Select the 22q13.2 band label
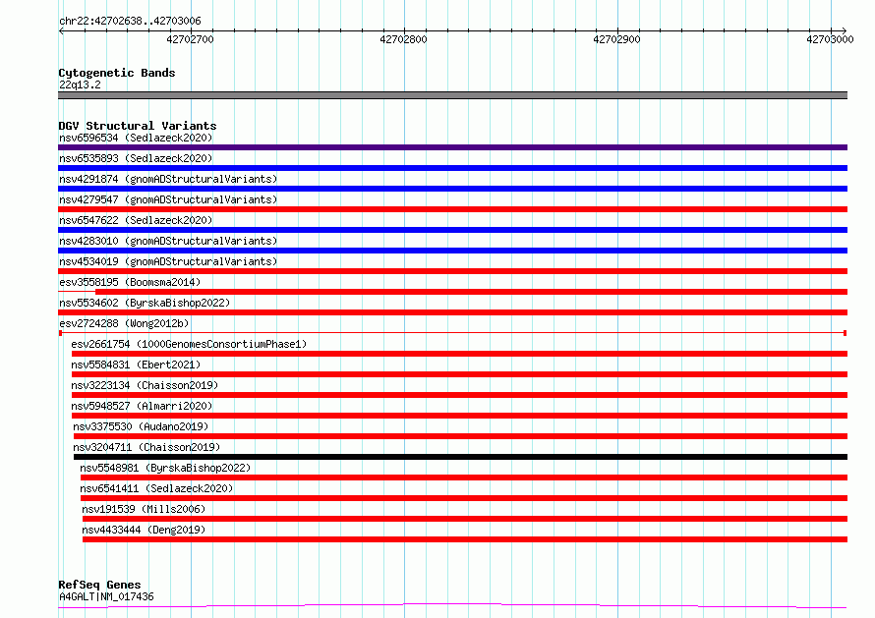Image resolution: width=875 pixels, height=618 pixels. click(x=80, y=84)
